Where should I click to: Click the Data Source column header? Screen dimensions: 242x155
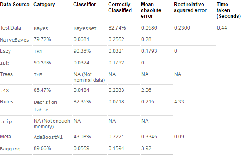point(15,5)
